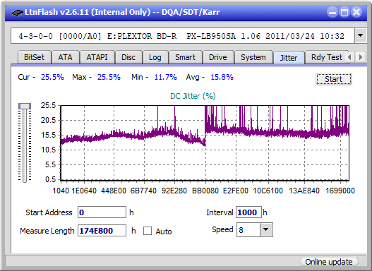Click the BB0080 axis label
372x271 pixels.
click(x=205, y=191)
